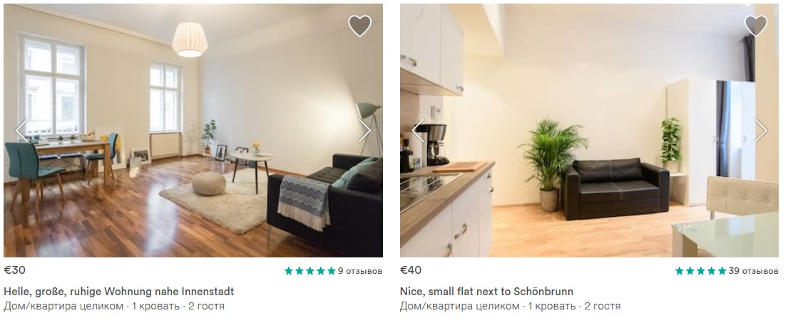Open the living room photo with teal chairs
Viewport: 788px width, 323px height.
(x=193, y=130)
